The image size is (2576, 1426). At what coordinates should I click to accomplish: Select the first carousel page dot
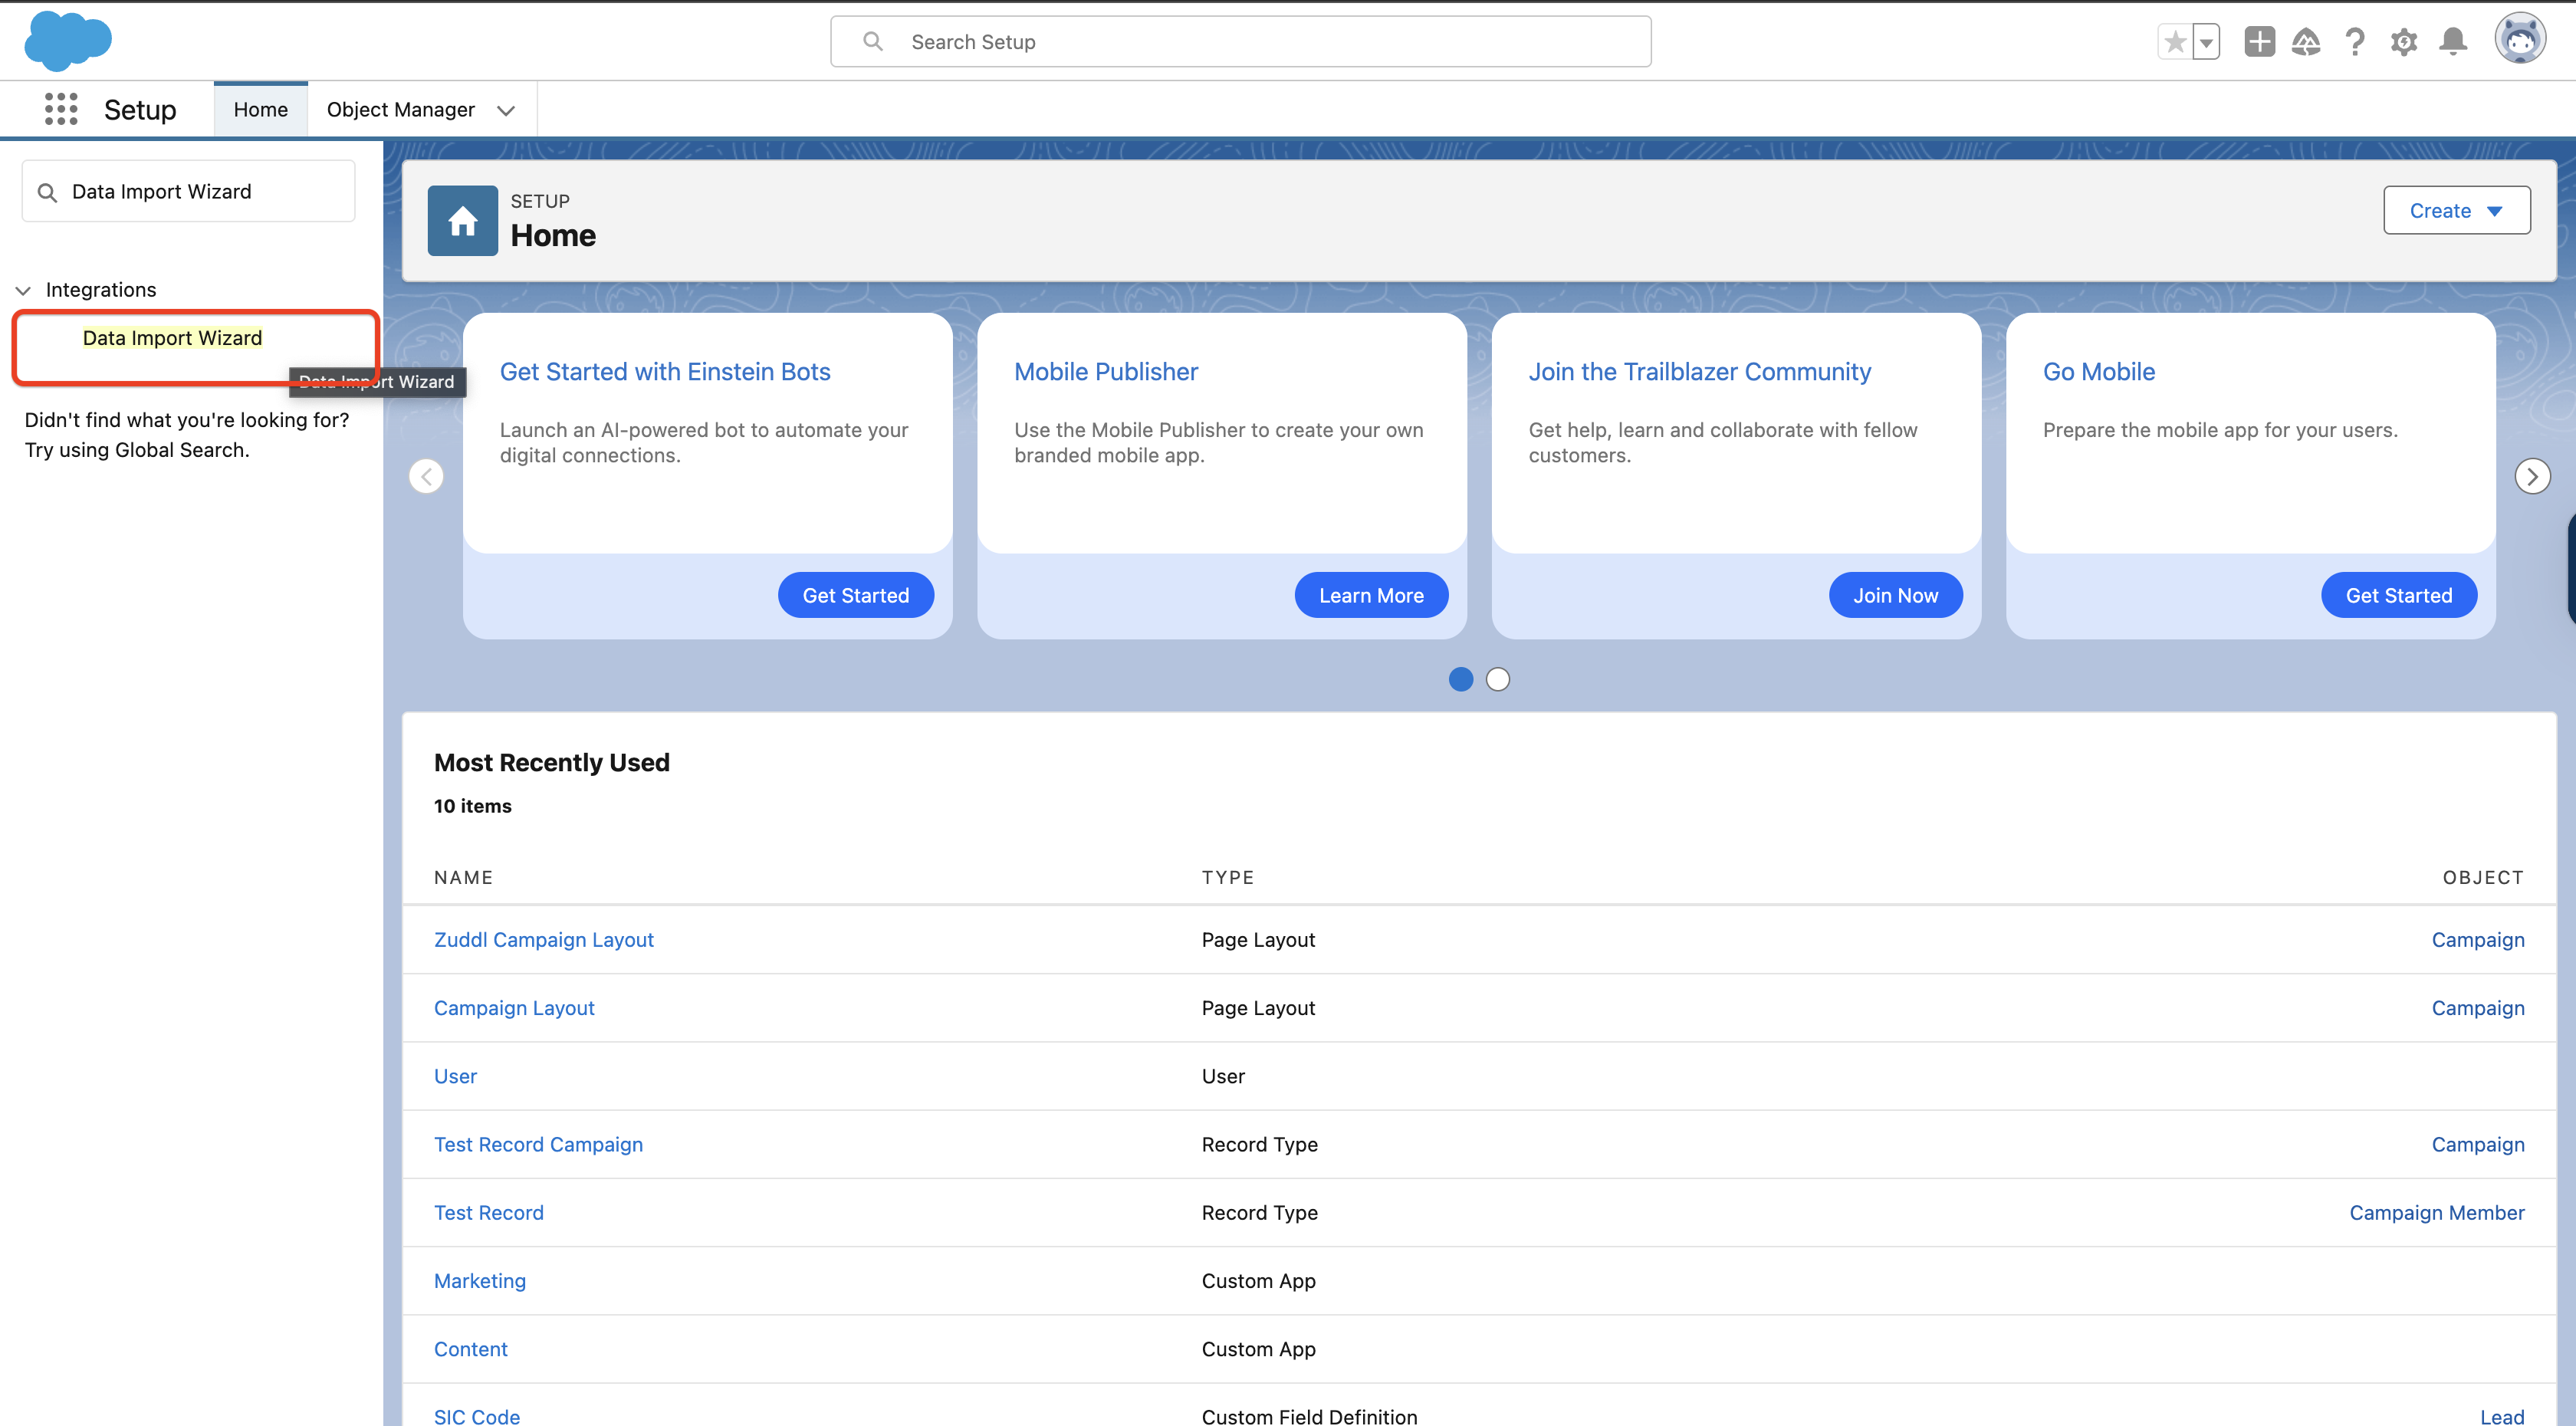click(1461, 680)
